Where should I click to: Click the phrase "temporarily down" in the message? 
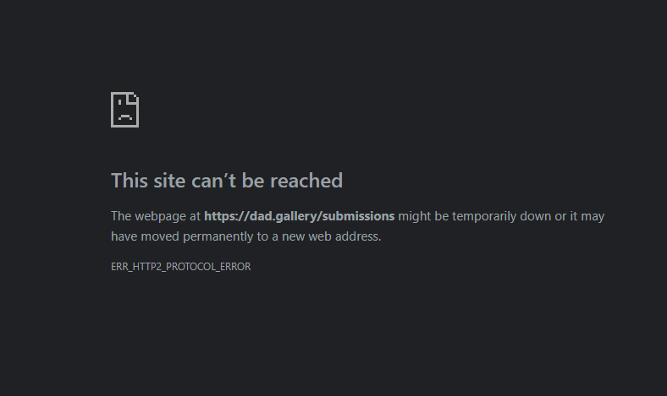pyautogui.click(x=501, y=216)
